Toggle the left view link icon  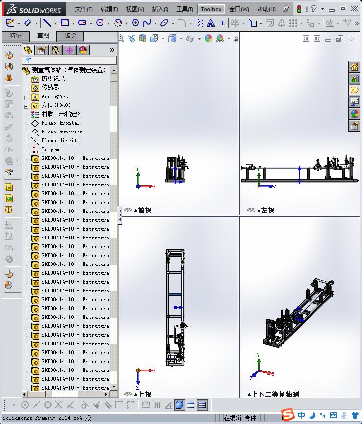click(x=251, y=210)
